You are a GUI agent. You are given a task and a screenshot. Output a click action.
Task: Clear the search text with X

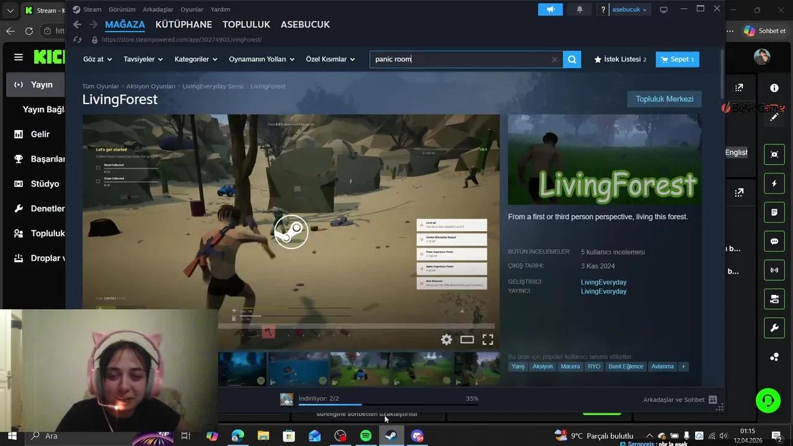[554, 59]
